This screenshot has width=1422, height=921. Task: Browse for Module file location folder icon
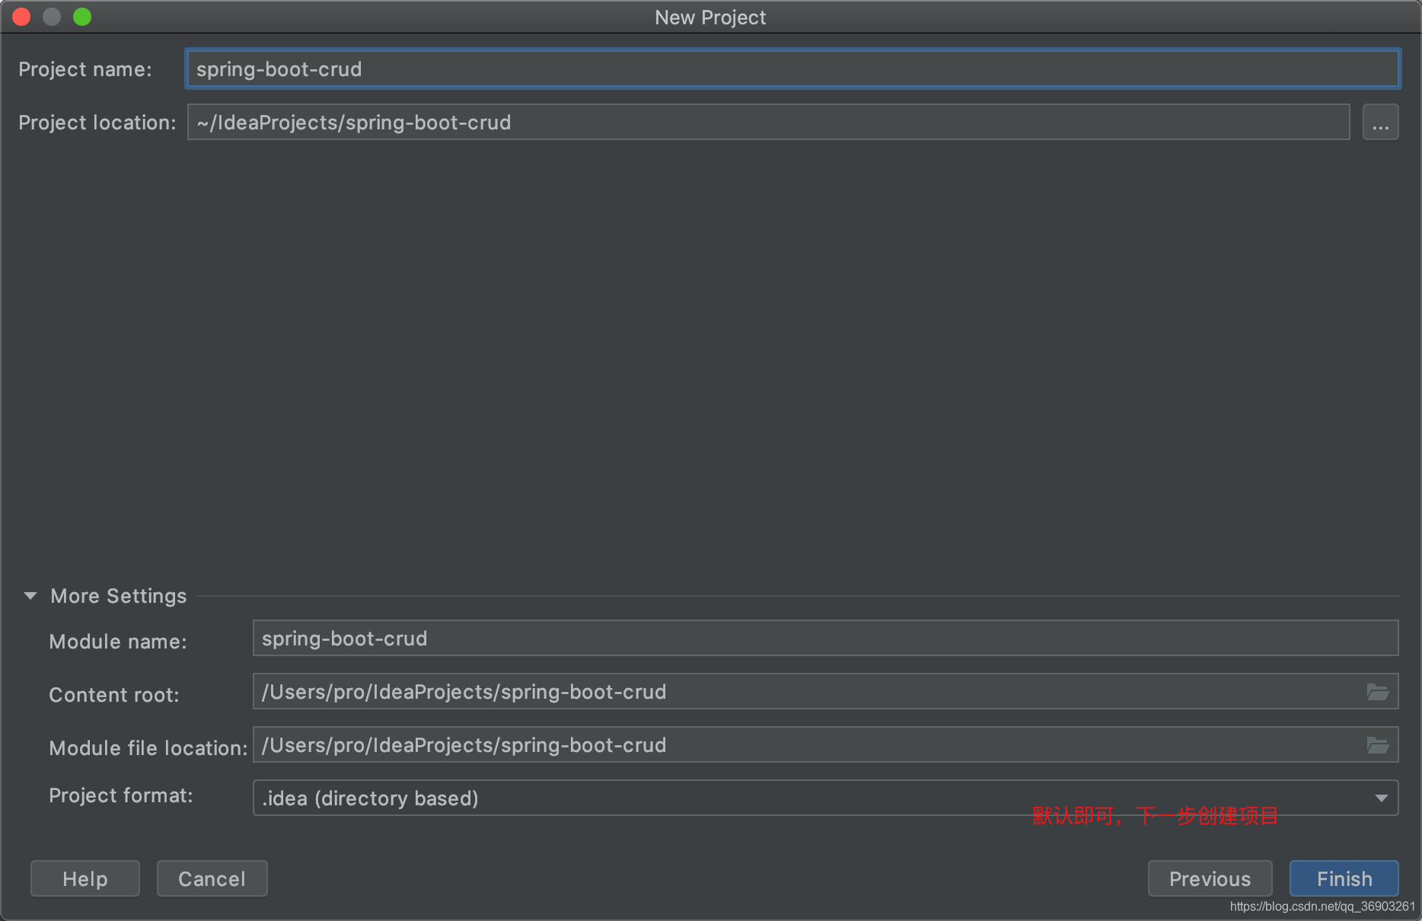tap(1378, 745)
